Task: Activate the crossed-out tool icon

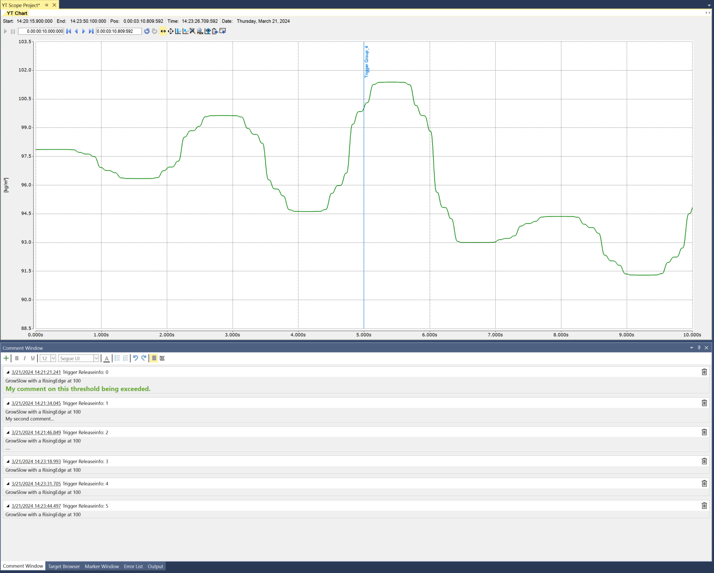Action: tap(192, 31)
